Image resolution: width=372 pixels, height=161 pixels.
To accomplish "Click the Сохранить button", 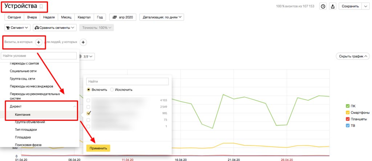I will (x=350, y=7).
